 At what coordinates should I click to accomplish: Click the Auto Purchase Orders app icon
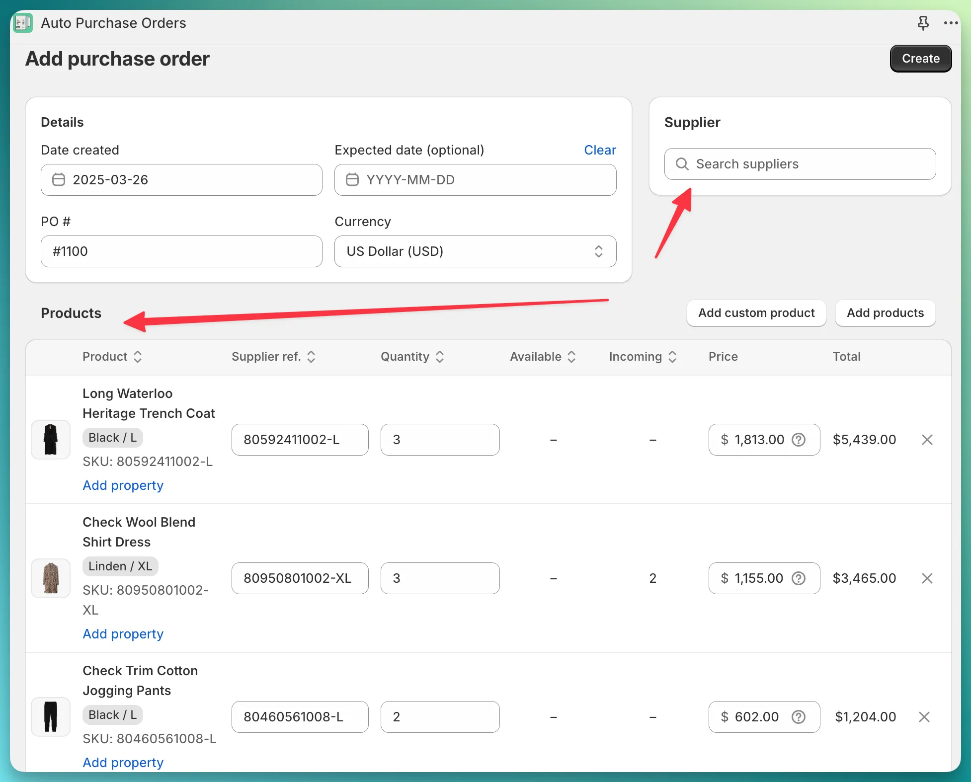pyautogui.click(x=23, y=23)
